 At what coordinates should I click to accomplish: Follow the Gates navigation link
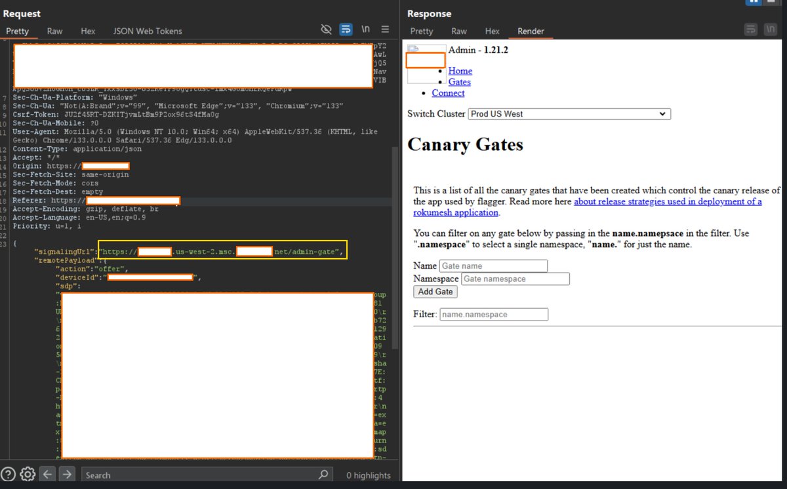tap(459, 82)
